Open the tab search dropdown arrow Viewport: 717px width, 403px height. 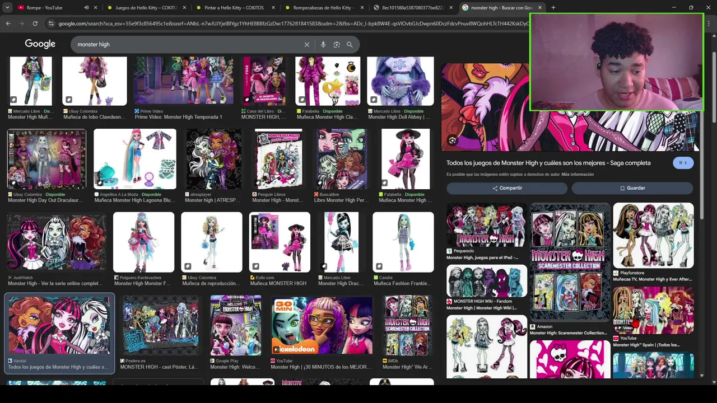coord(7,8)
